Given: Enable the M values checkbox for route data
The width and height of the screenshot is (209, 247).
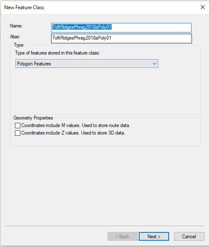Looking at the screenshot, I should [17, 125].
